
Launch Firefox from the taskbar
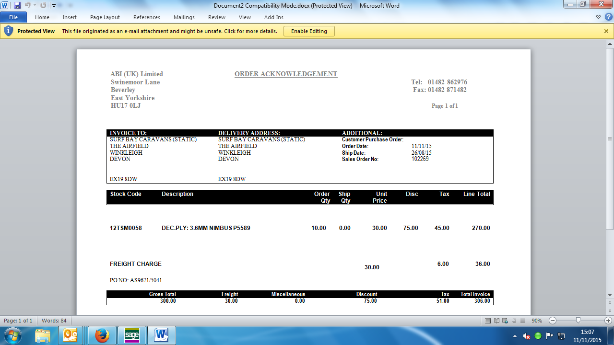pos(102,335)
